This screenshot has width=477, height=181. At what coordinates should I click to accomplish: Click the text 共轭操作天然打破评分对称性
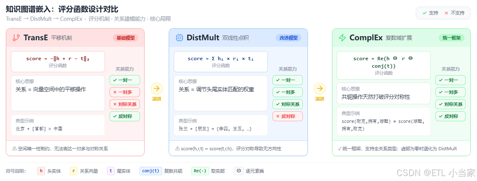click(x=376, y=97)
